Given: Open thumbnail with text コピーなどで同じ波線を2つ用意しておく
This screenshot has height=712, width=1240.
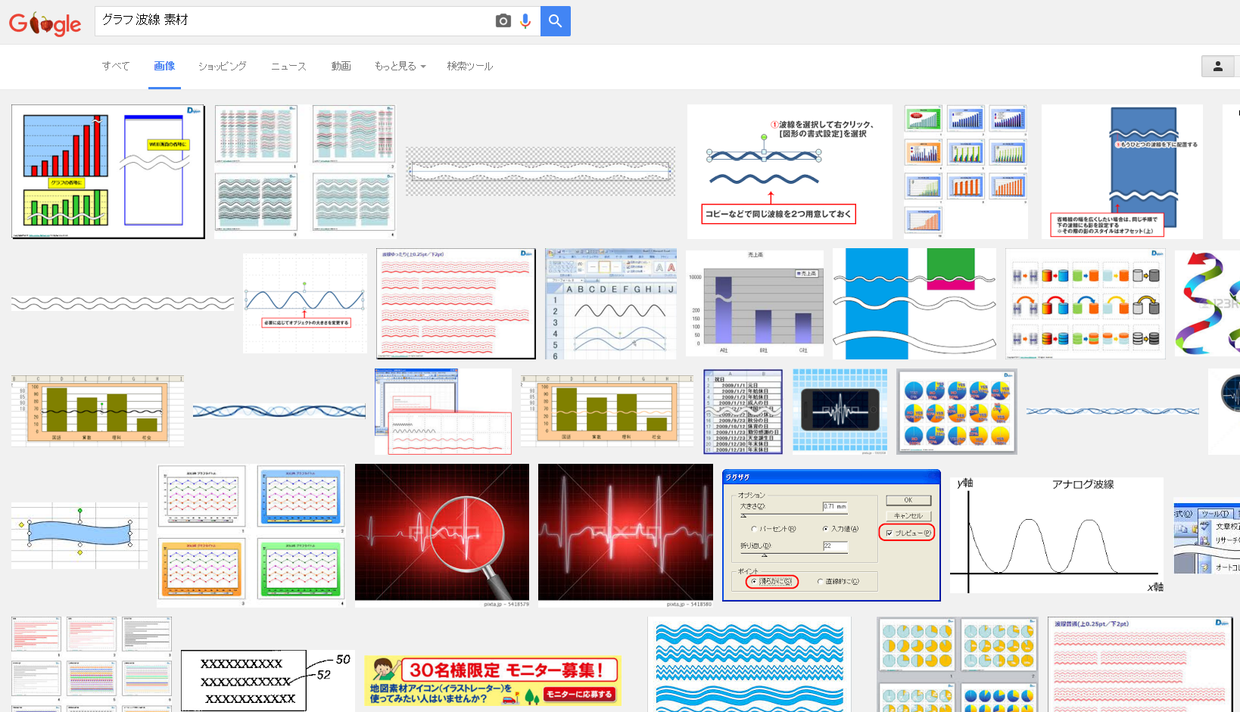Looking at the screenshot, I should [x=790, y=172].
